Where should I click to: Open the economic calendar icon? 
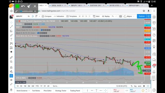pyautogui.click(x=154, y=41)
